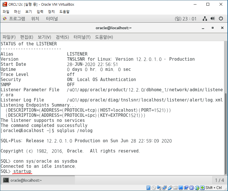Click 'The command completed successfully' line
The width and height of the screenshot is (228, 191).
pos(44,126)
